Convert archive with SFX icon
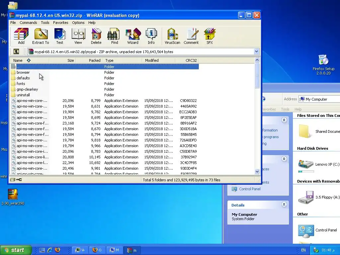The image size is (340, 255). pos(210,36)
